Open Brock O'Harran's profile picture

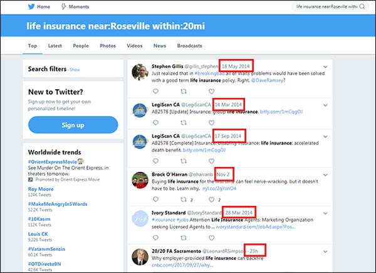click(140, 180)
